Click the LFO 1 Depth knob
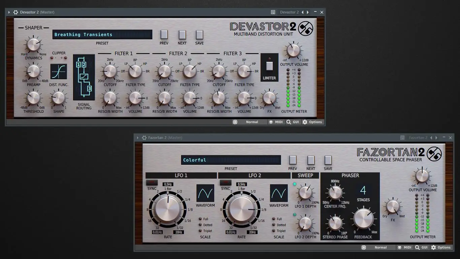This screenshot has height=259, width=460. [305, 193]
